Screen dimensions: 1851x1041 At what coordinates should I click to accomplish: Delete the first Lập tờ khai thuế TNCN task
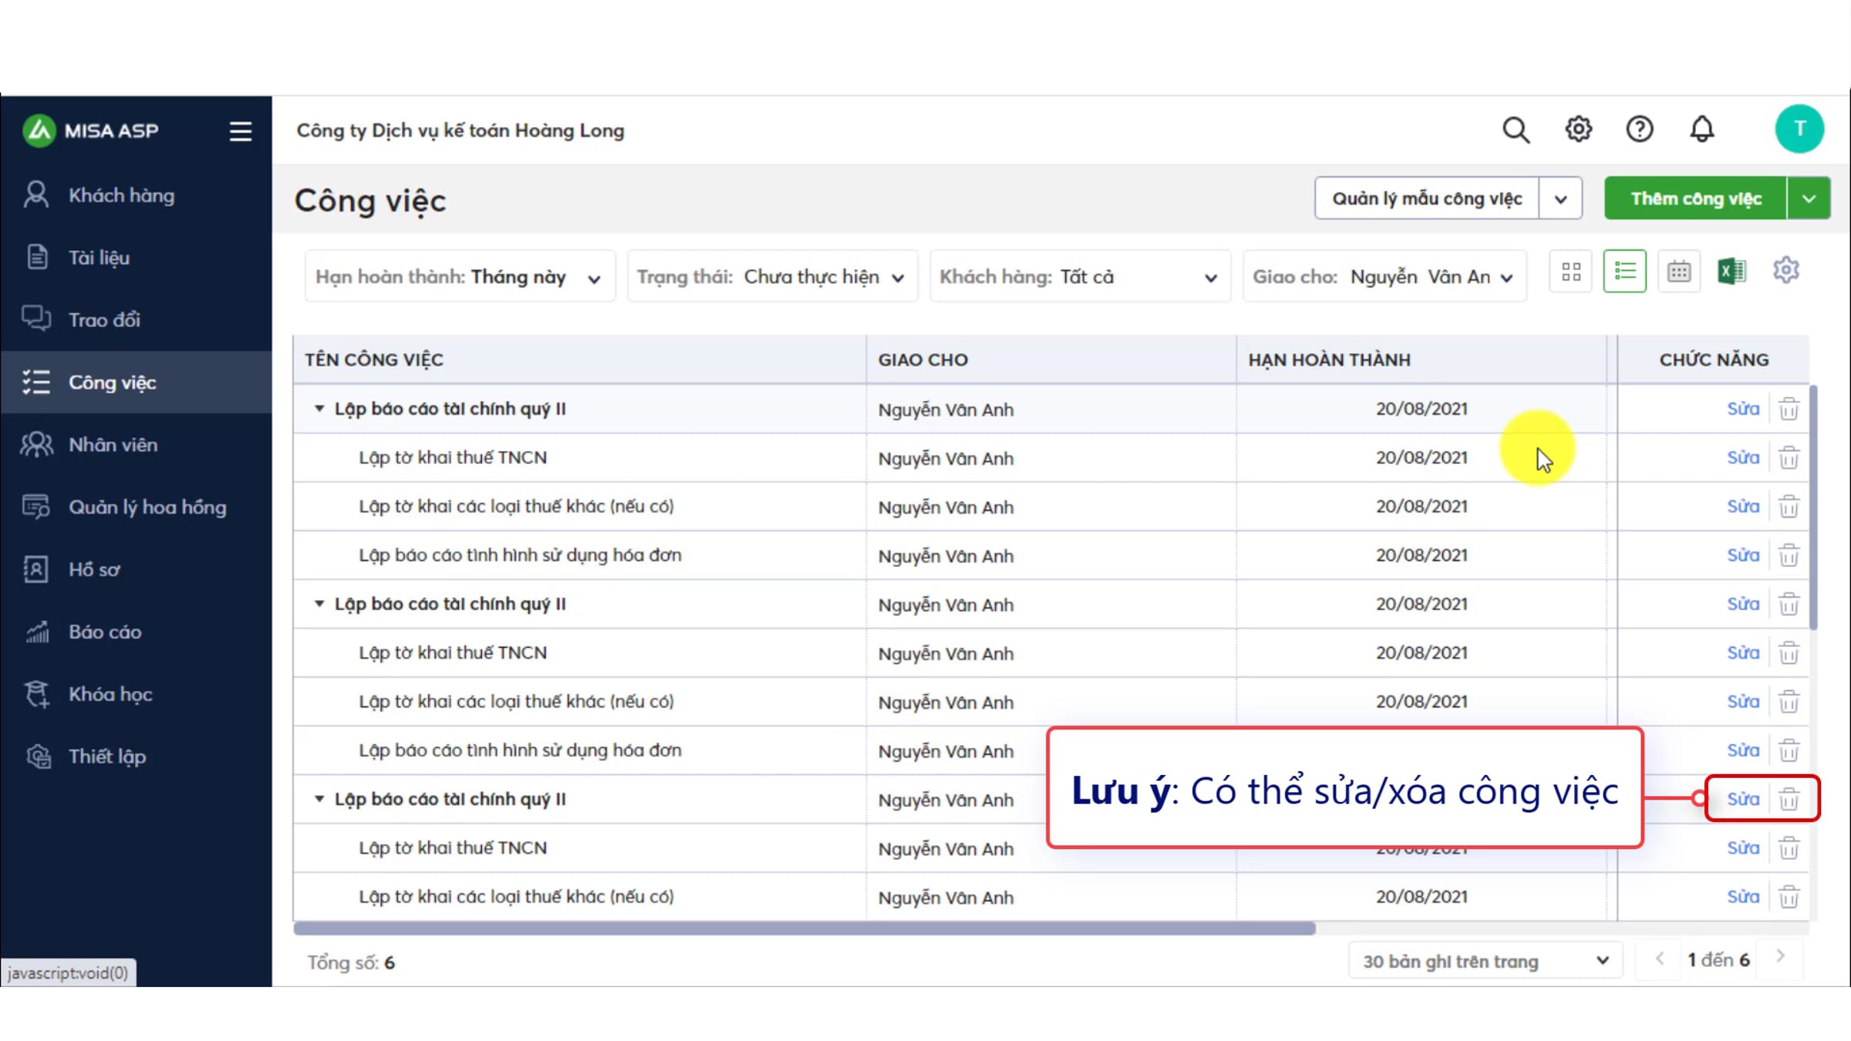(x=1789, y=458)
